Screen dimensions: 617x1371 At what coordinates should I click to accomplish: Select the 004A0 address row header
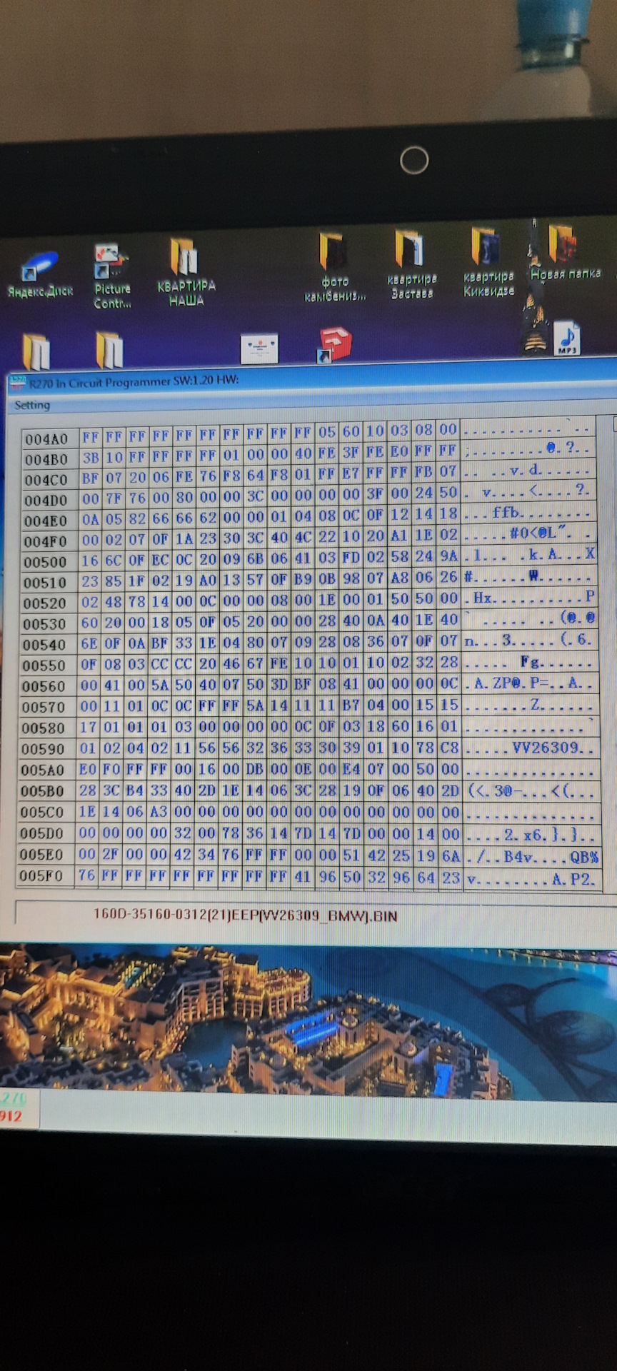point(46,439)
